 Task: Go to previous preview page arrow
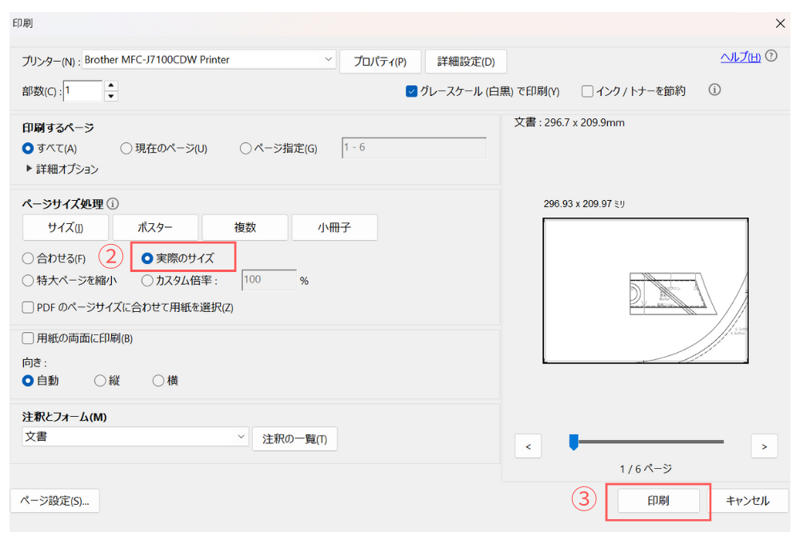click(x=528, y=446)
